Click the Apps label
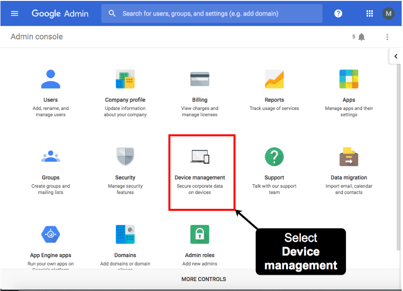Viewport: 403px width, 291px height. pyautogui.click(x=349, y=100)
